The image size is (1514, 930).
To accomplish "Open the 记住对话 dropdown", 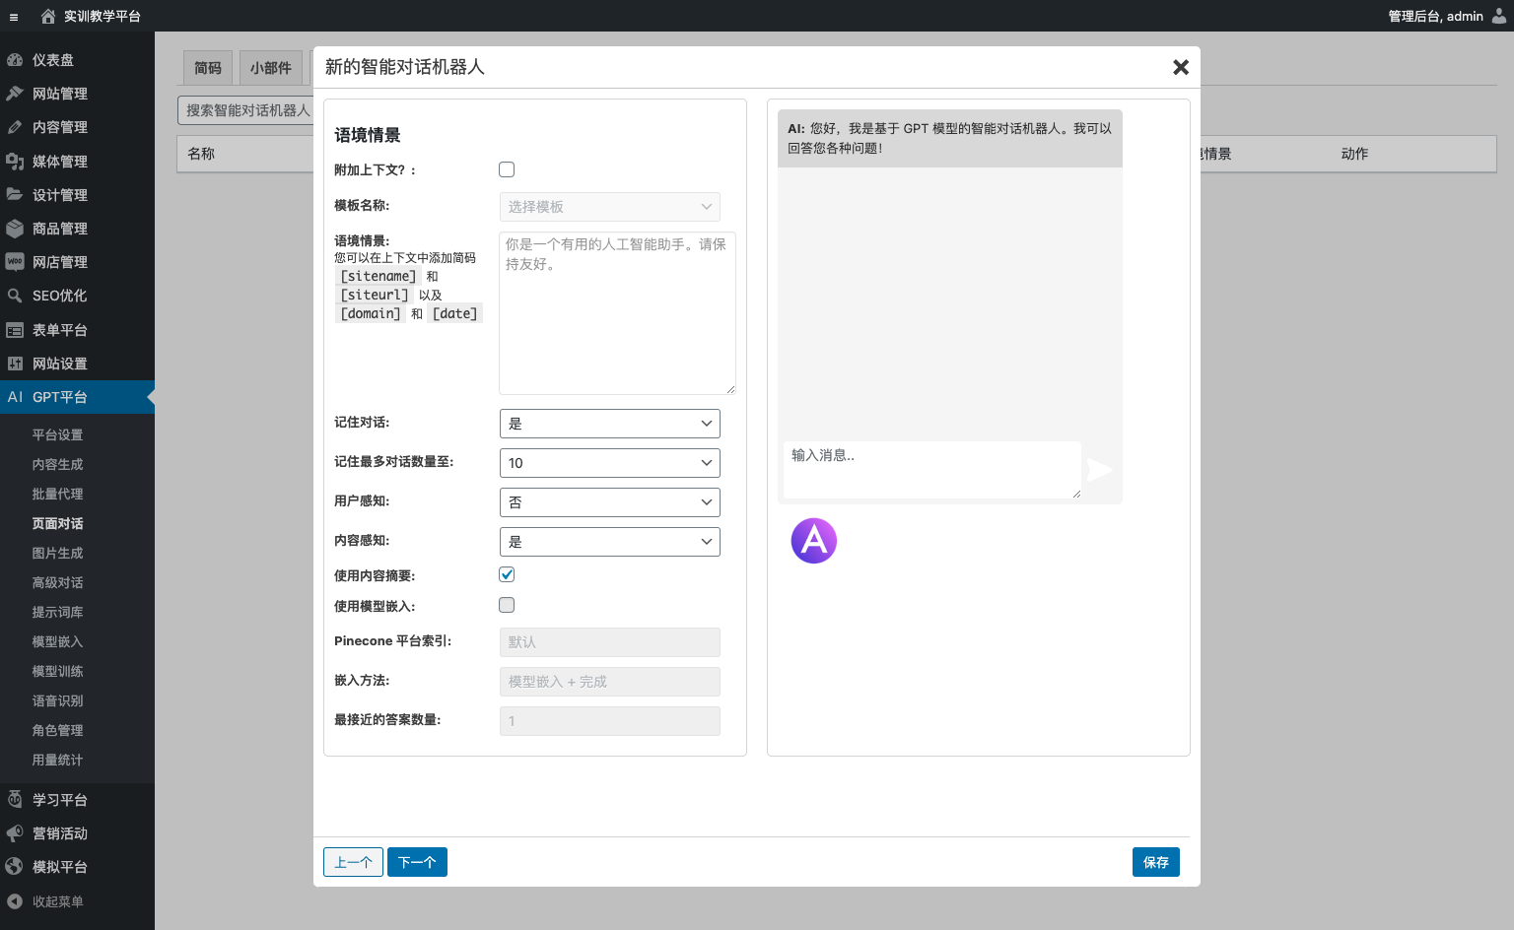I will tap(610, 424).
